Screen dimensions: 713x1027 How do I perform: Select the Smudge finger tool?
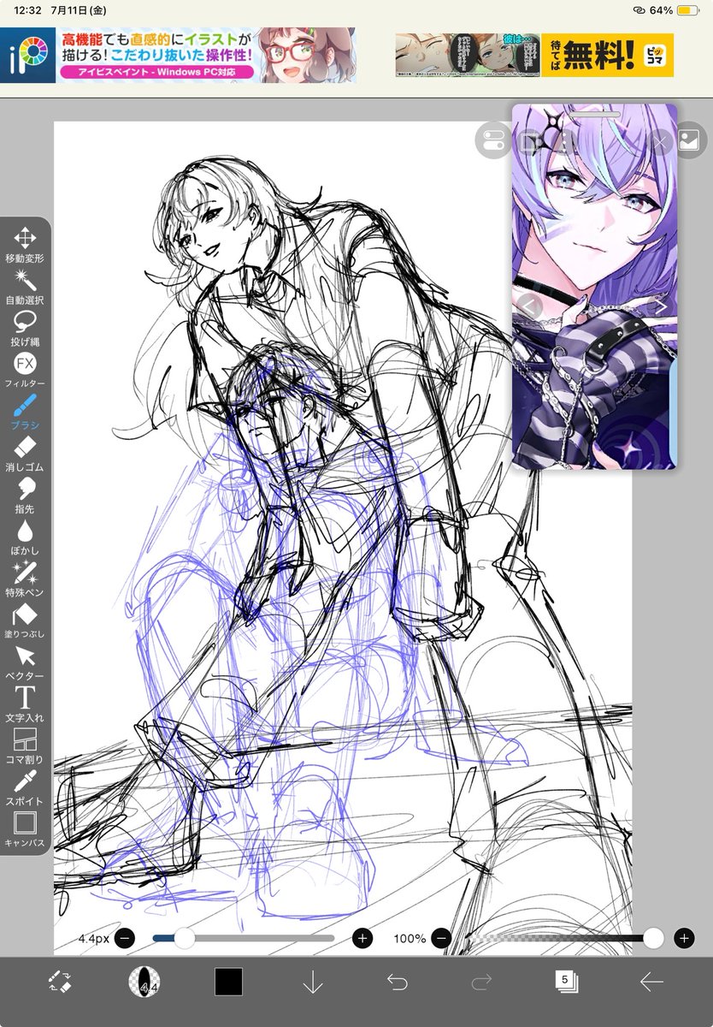click(25, 496)
